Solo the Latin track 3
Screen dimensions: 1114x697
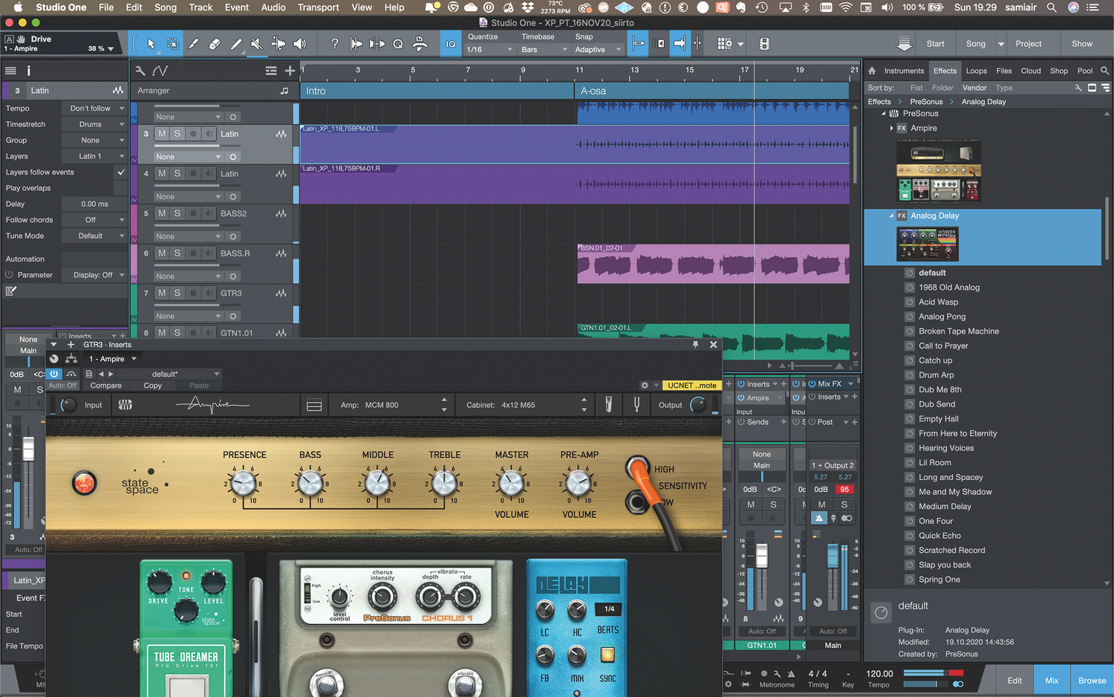(x=177, y=134)
